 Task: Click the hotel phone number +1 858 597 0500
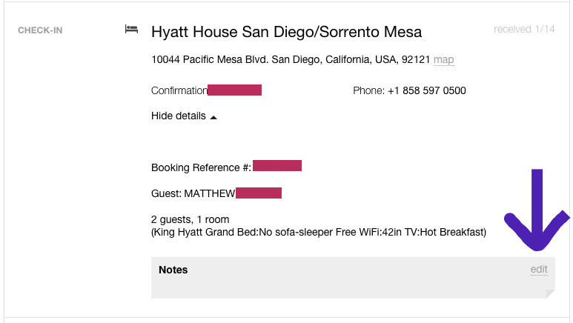click(x=426, y=91)
